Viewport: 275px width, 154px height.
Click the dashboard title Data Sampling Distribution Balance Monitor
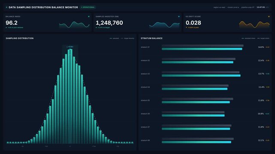pyautogui.click(x=43, y=7)
